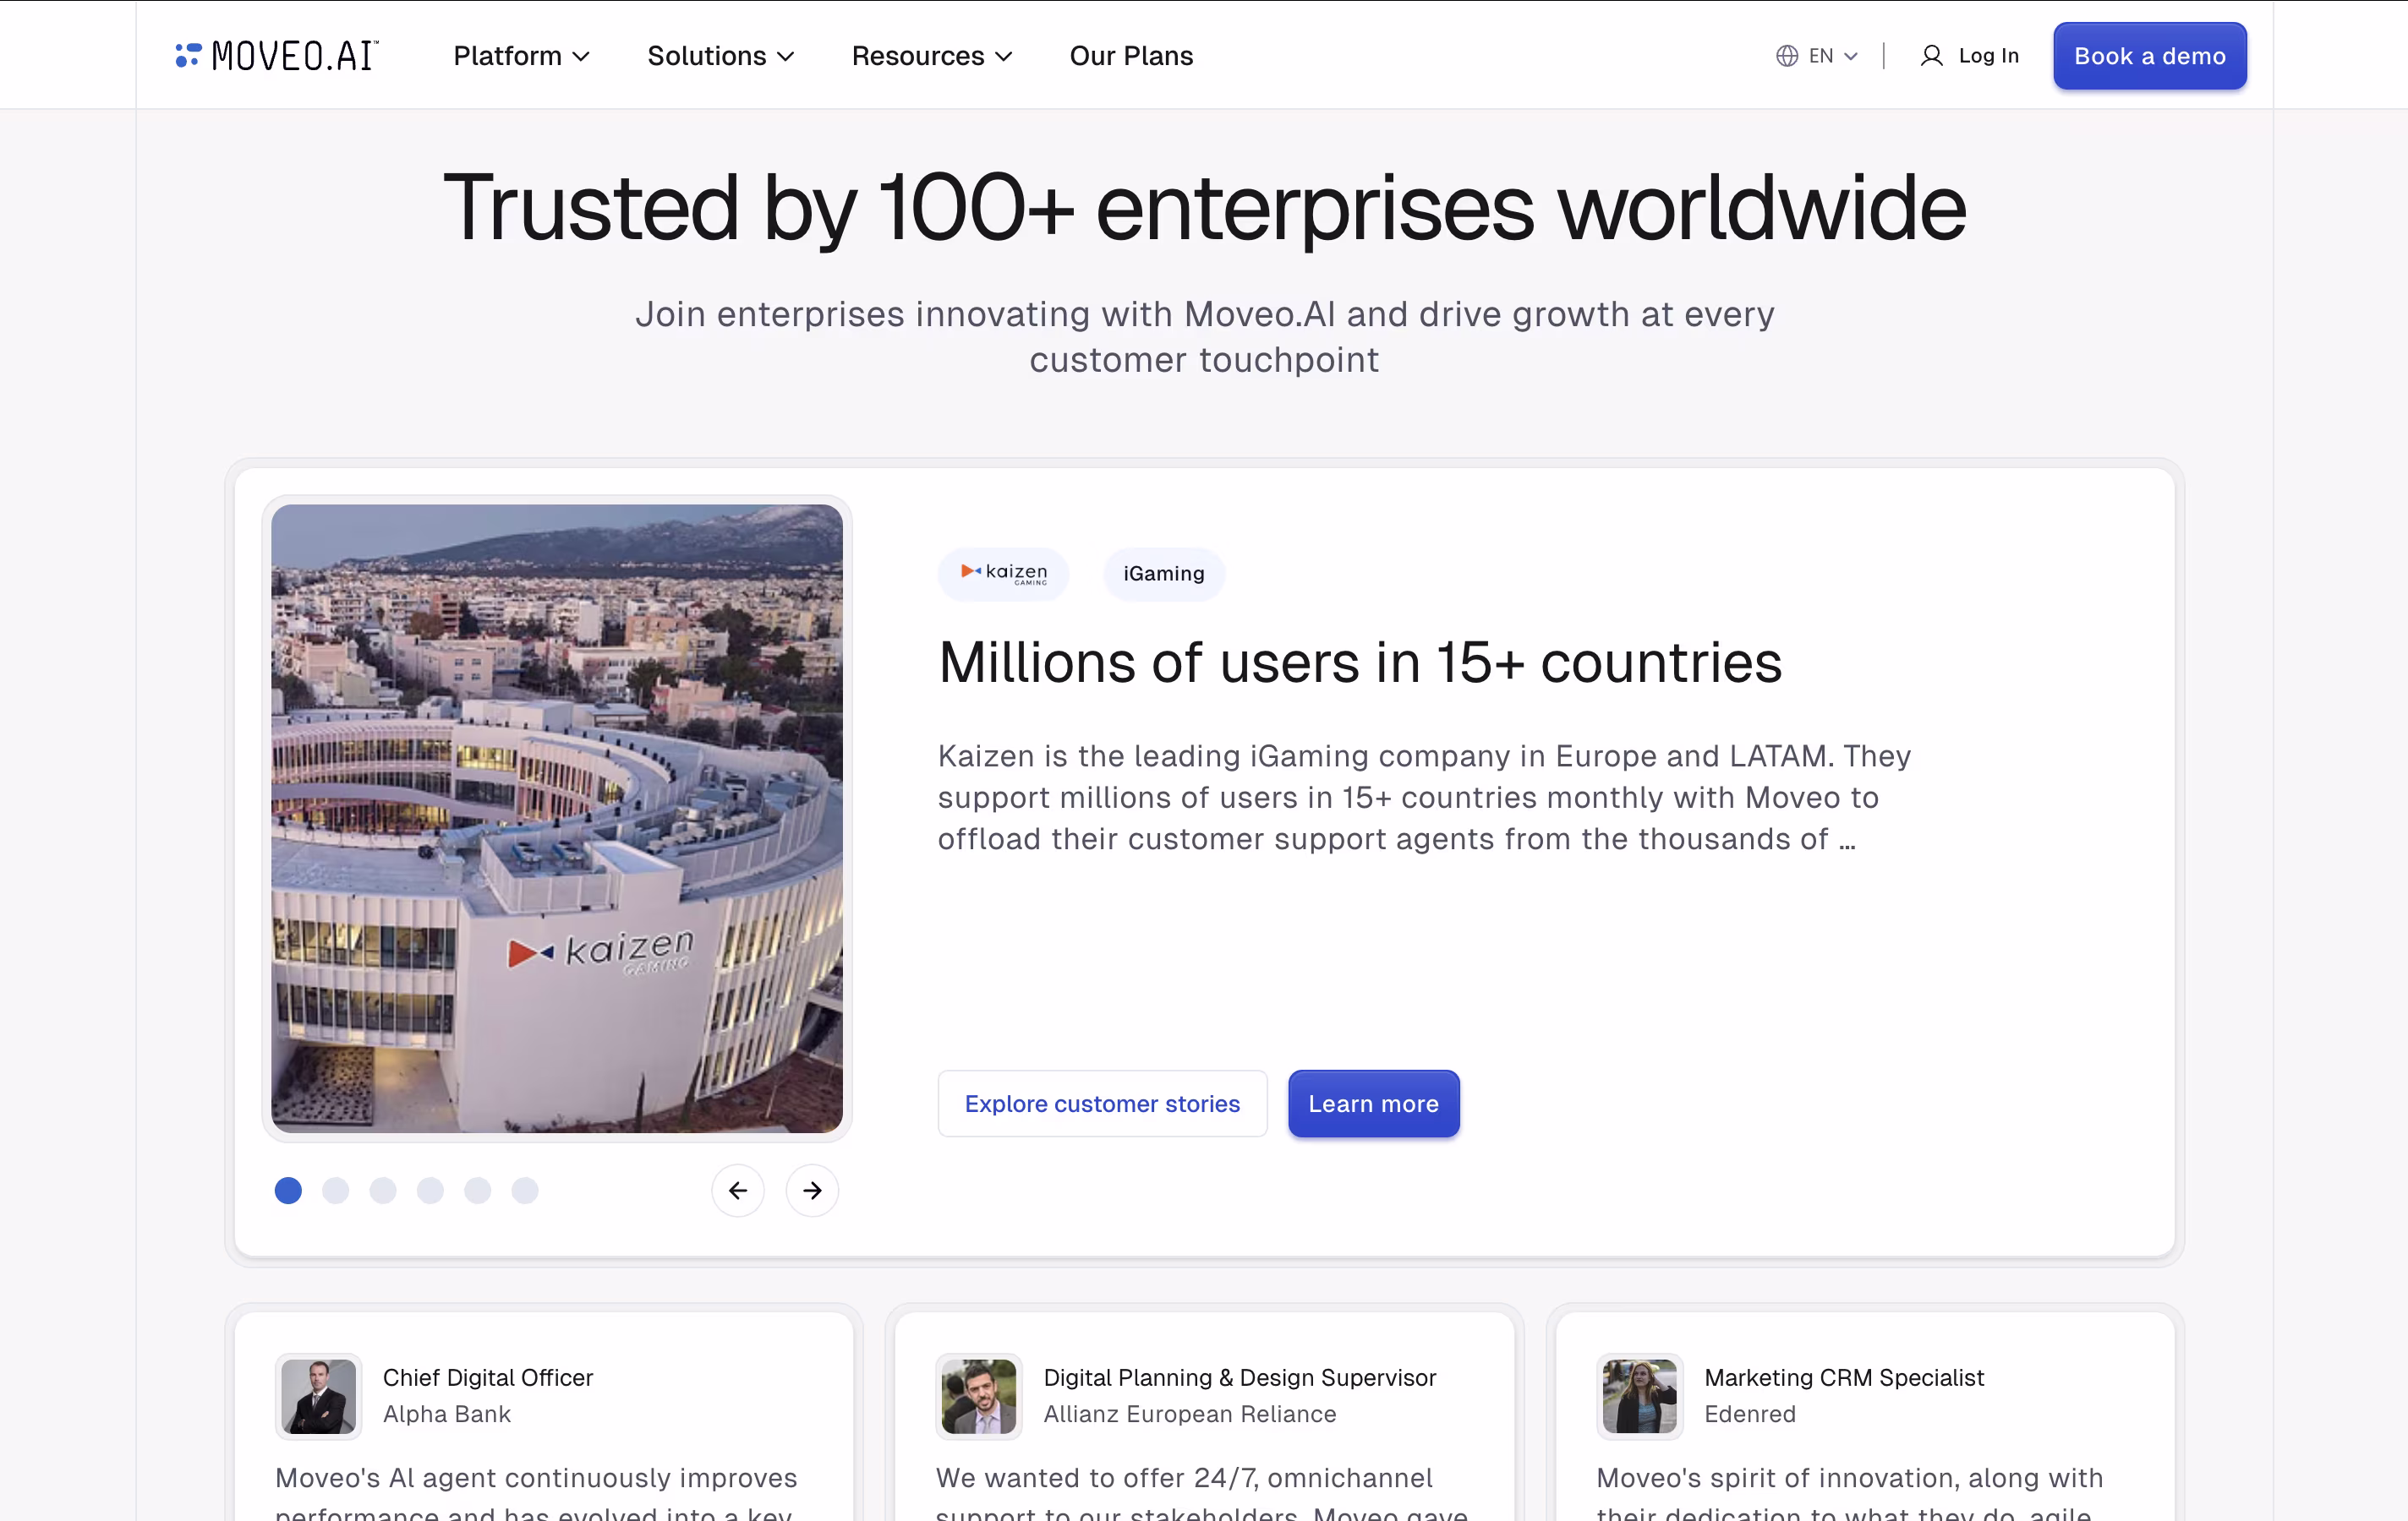Select the fourth carousel dot
Screen dimensions: 2408x1521
(430, 1191)
